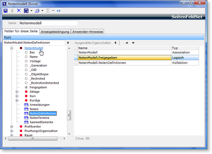
Task: Check the Name checkbox in tree
Action: (26, 57)
